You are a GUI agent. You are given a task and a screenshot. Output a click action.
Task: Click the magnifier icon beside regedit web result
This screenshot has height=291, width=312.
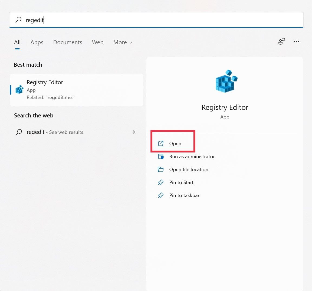pyautogui.click(x=19, y=132)
